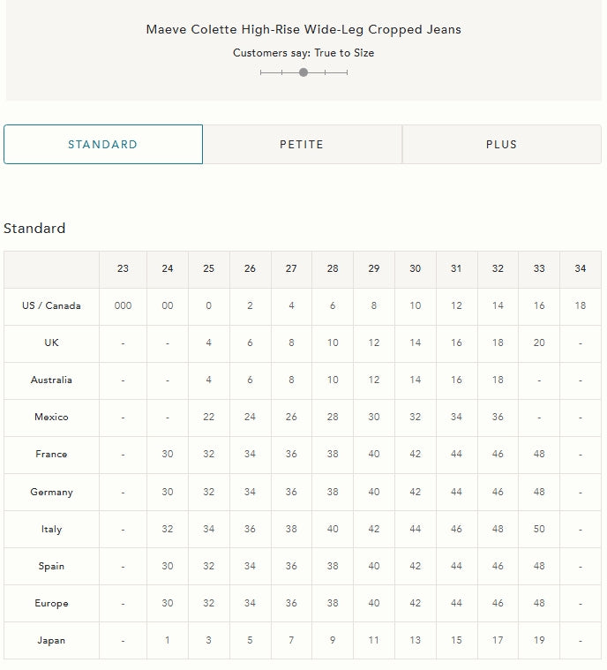The height and width of the screenshot is (670, 607).
Task: Click the Standard section heading
Action: pos(34,228)
